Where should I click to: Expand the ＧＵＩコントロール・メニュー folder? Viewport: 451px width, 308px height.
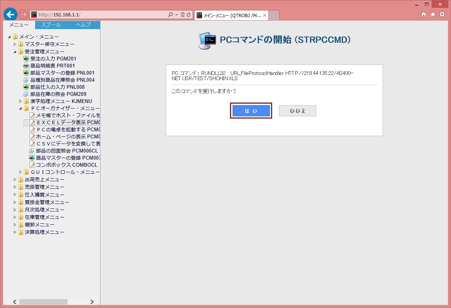click(x=21, y=172)
